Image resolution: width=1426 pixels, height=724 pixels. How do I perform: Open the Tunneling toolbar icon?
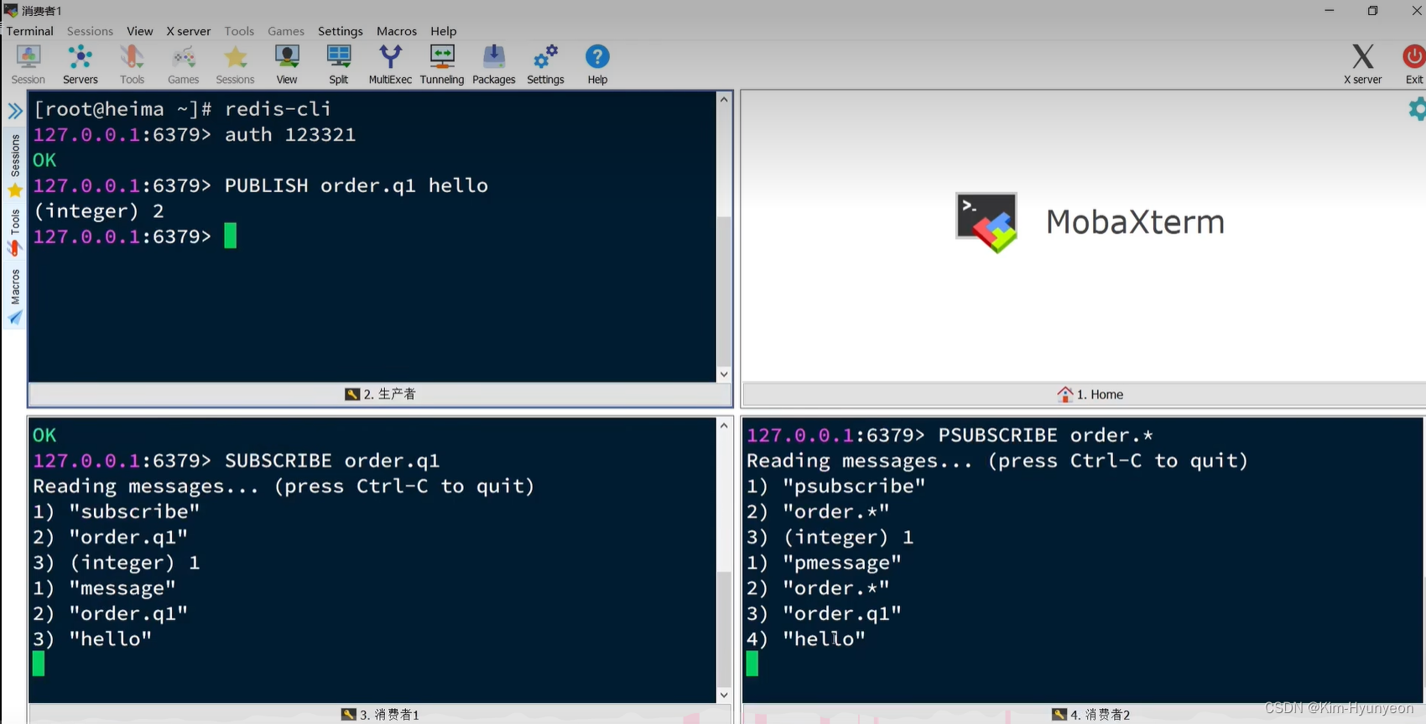pyautogui.click(x=442, y=65)
